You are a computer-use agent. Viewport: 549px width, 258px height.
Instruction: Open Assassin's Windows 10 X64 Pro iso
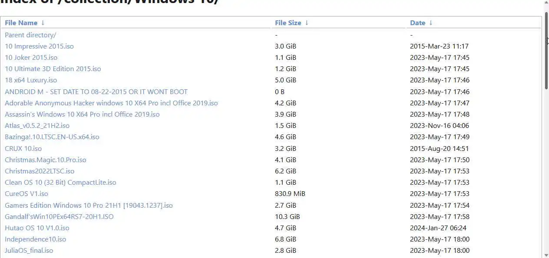point(82,114)
